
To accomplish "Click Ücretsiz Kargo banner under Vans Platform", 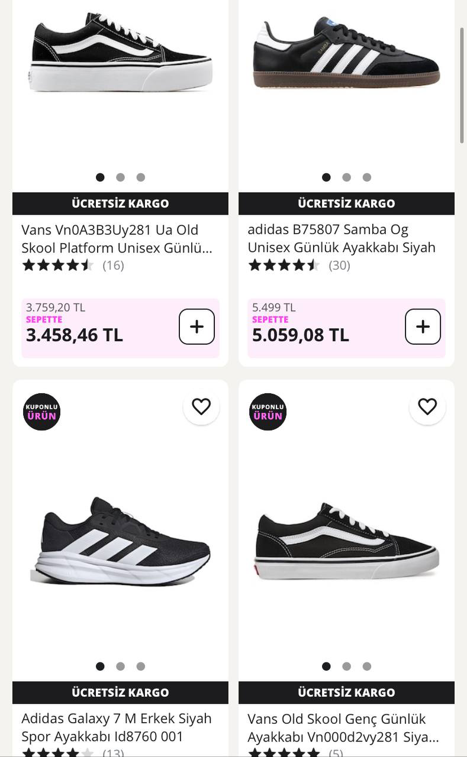I will click(x=120, y=203).
